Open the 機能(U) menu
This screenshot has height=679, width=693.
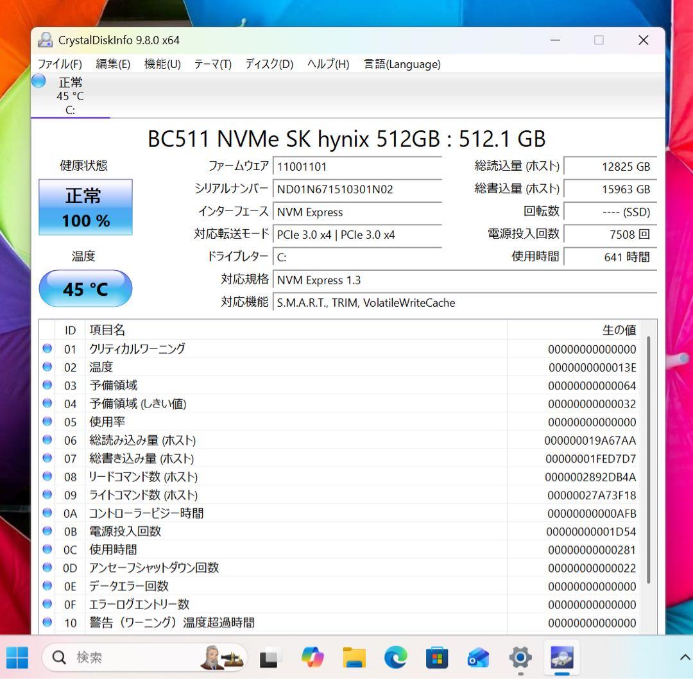[162, 64]
